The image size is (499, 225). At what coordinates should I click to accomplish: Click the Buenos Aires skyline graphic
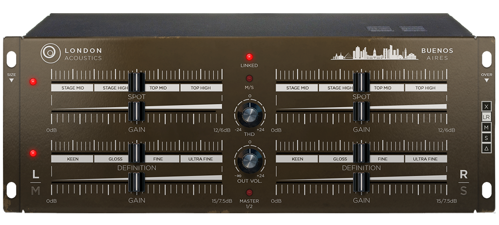pos(374,53)
